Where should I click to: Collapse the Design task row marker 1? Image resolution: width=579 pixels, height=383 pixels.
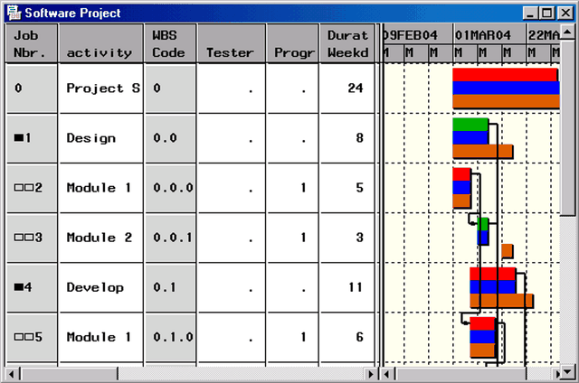tap(19, 138)
